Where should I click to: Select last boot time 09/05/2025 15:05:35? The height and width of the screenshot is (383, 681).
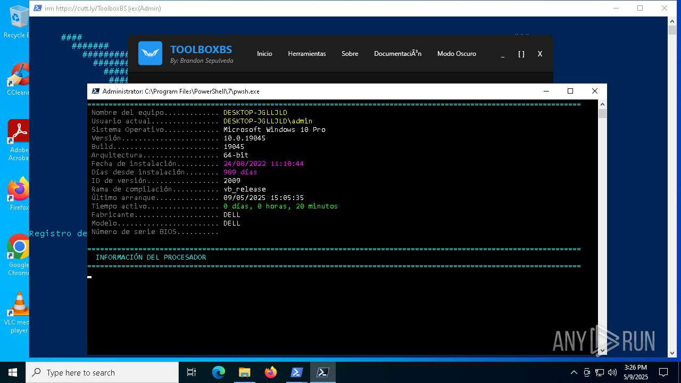pos(263,198)
